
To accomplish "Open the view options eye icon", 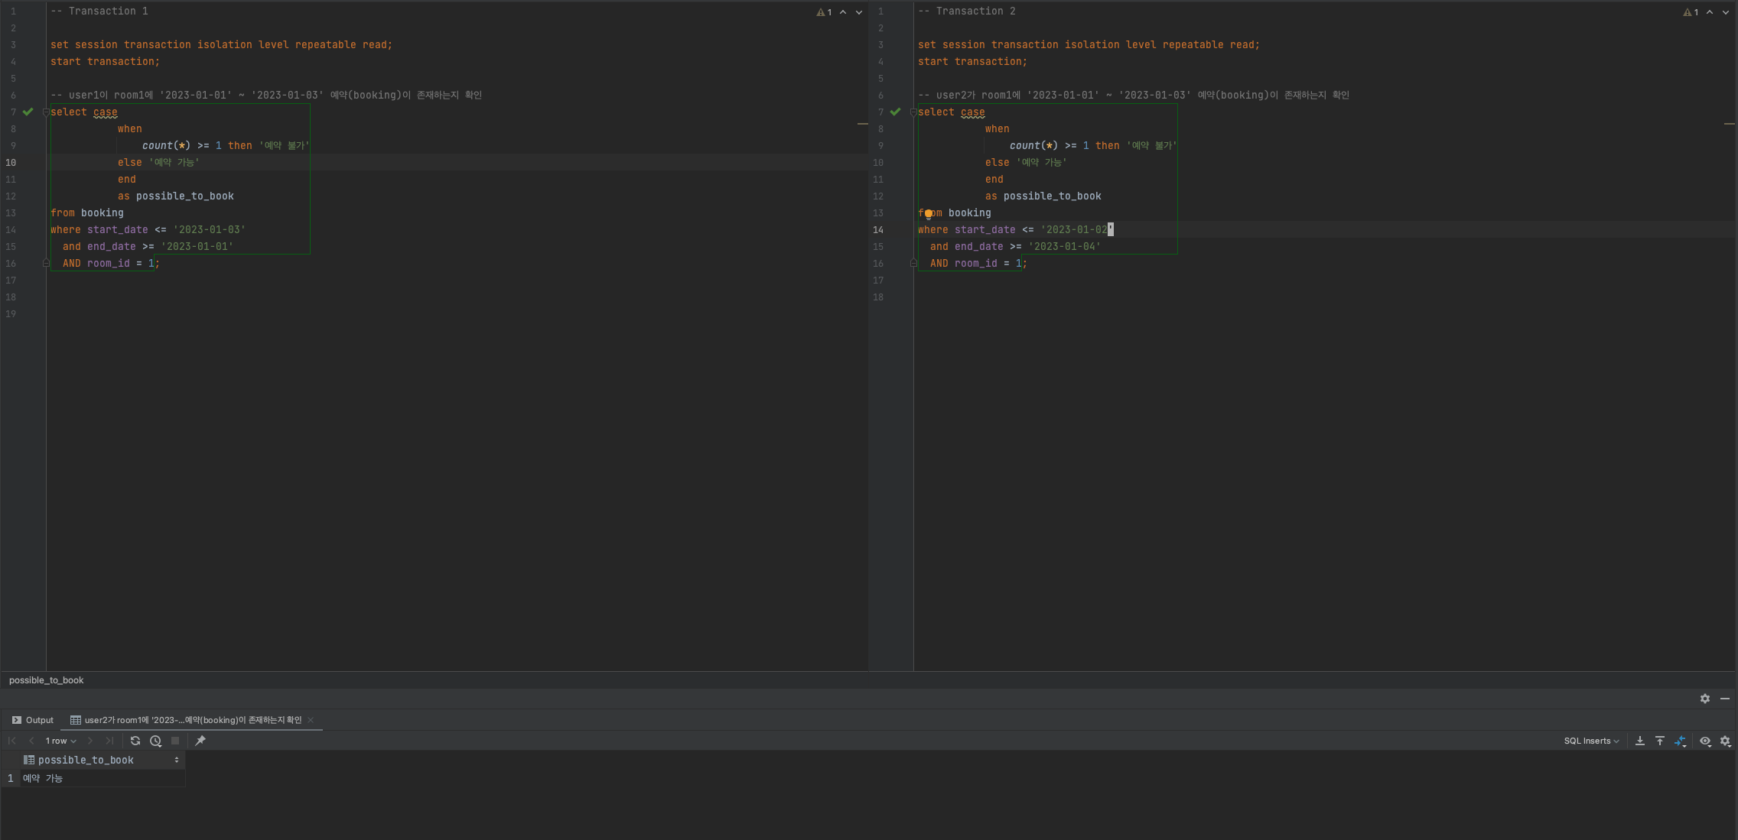I will [1705, 741].
